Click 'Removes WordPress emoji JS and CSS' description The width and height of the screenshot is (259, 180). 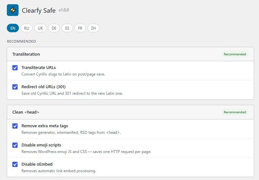[87, 152]
